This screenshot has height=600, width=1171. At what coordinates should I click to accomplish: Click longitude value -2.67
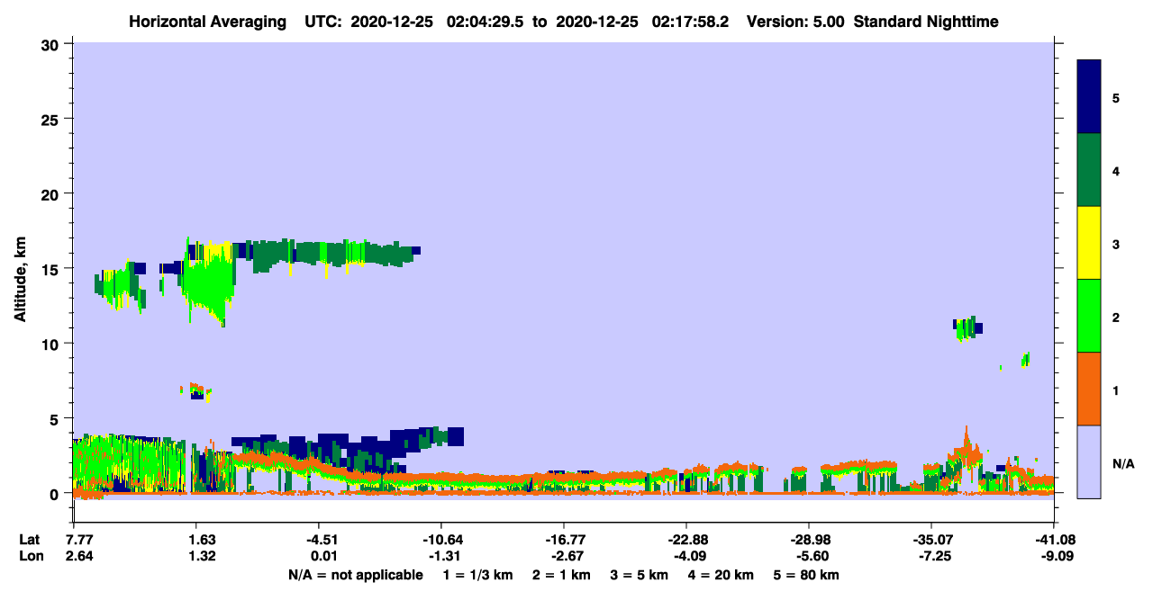567,556
